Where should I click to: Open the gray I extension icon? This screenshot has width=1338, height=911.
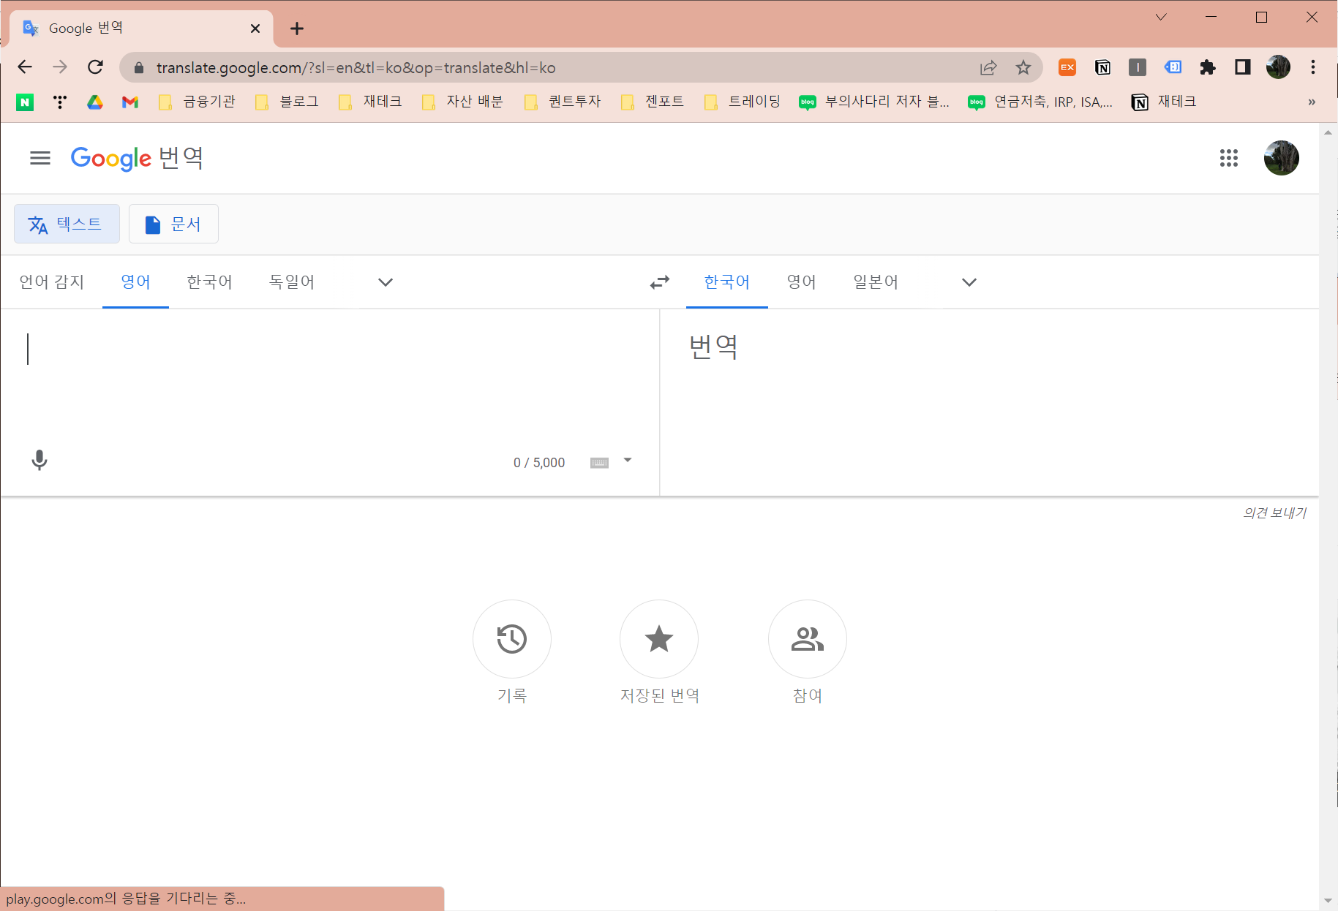1138,67
